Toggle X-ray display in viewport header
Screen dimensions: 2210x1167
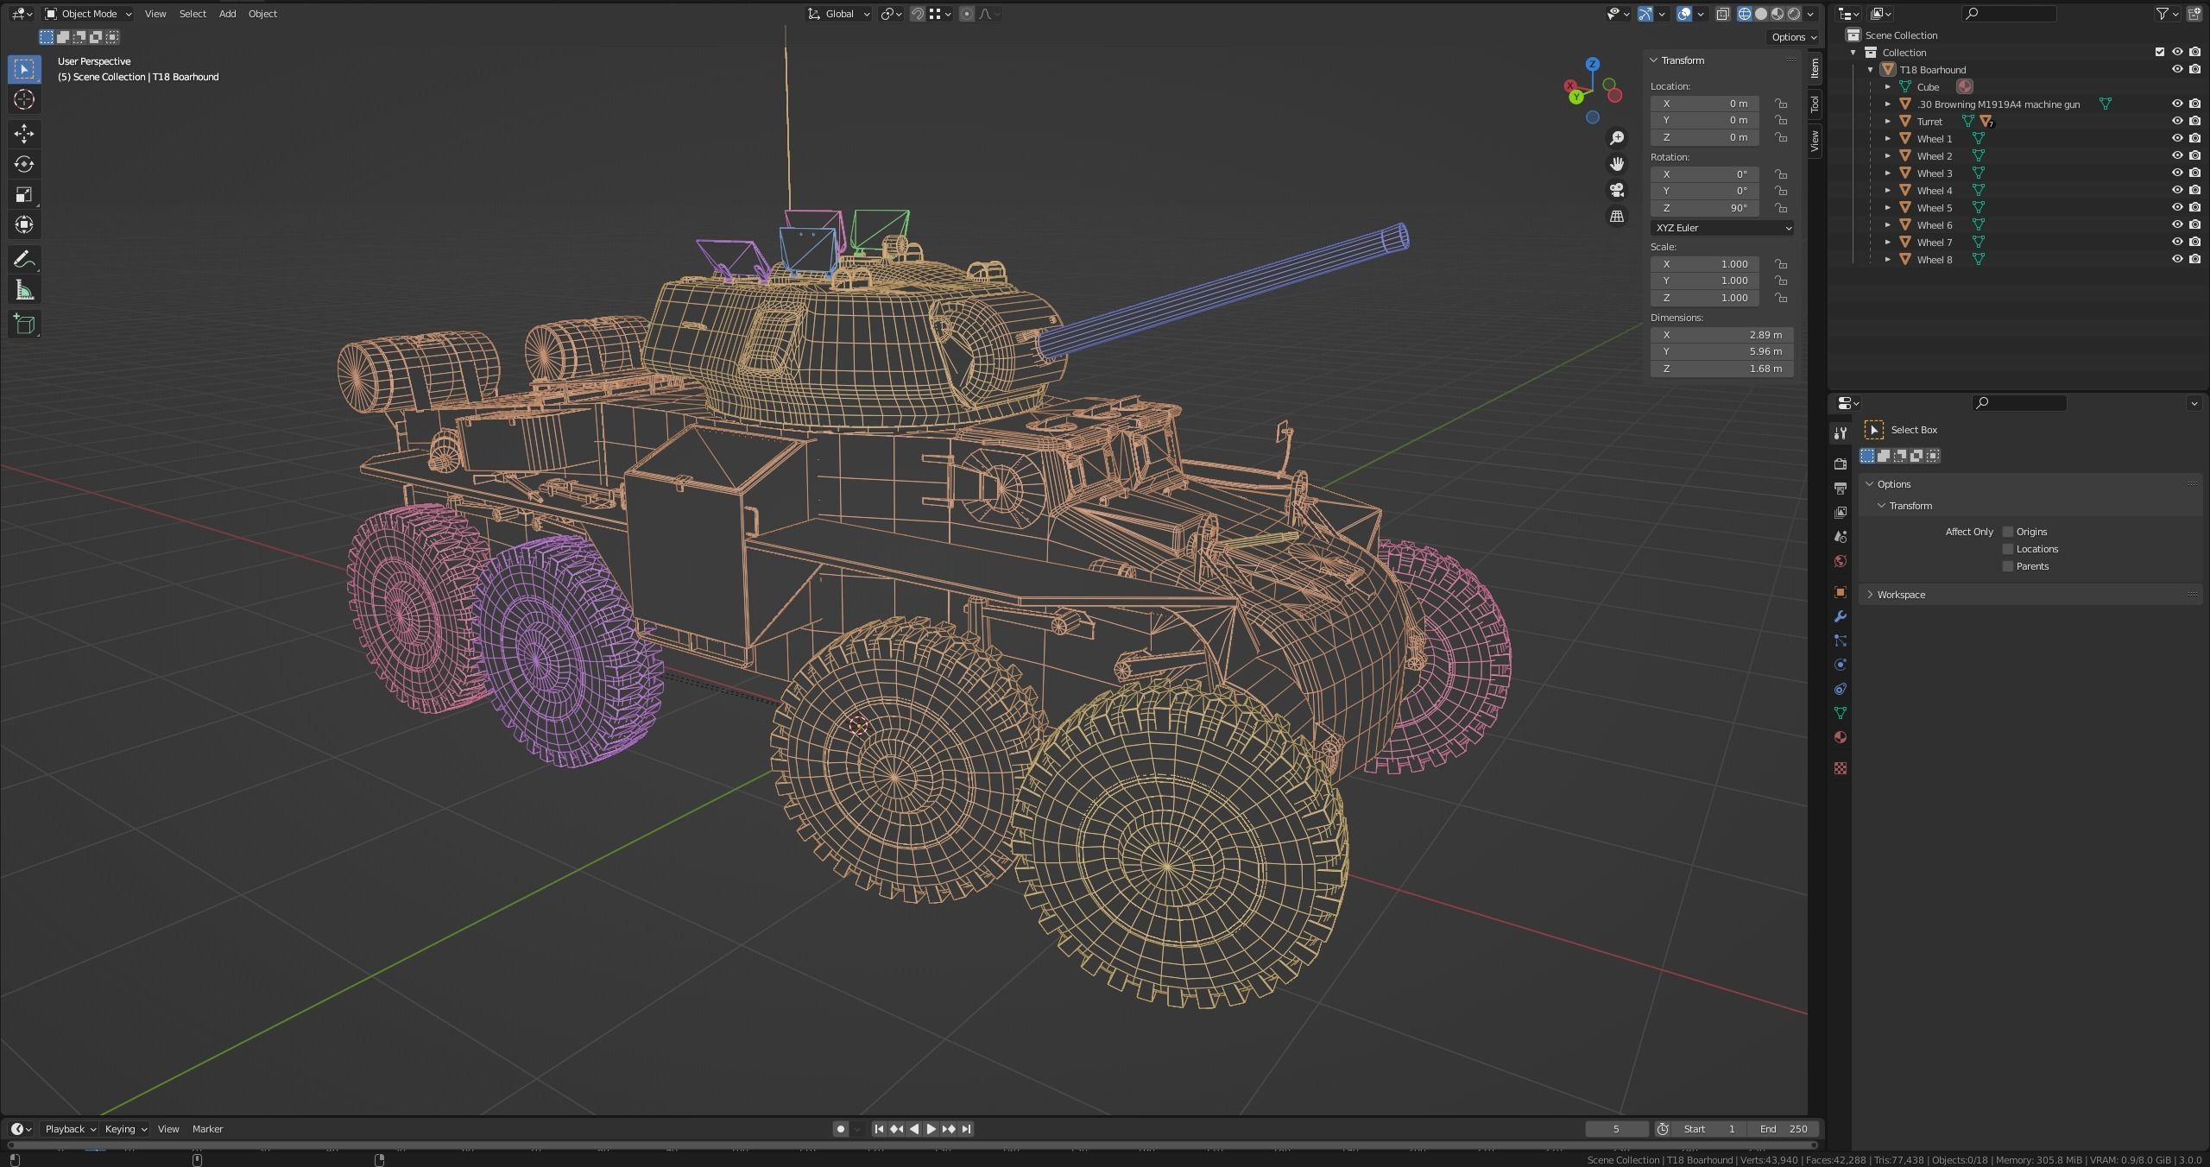click(1722, 14)
